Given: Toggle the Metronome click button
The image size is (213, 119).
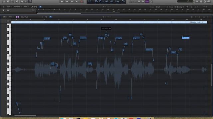Looking at the screenshot, I should tap(151, 1).
